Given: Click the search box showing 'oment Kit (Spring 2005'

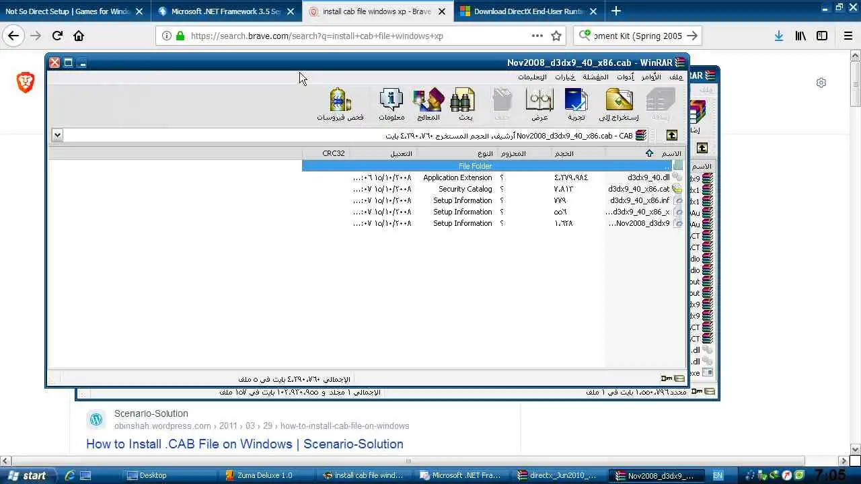Looking at the screenshot, I should coord(636,36).
